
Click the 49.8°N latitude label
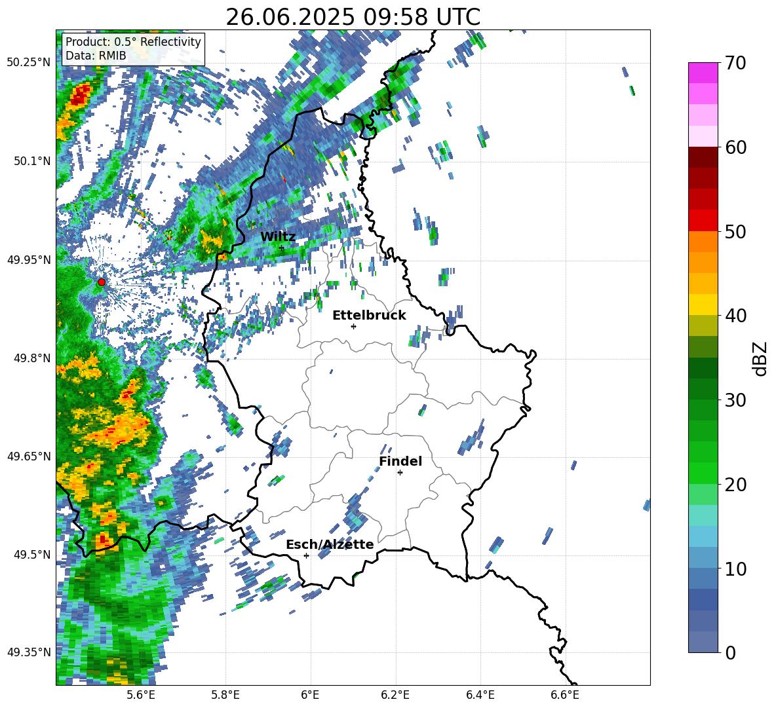31,358
